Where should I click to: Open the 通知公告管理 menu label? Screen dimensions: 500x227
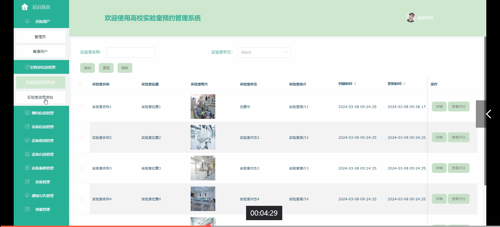point(43,196)
